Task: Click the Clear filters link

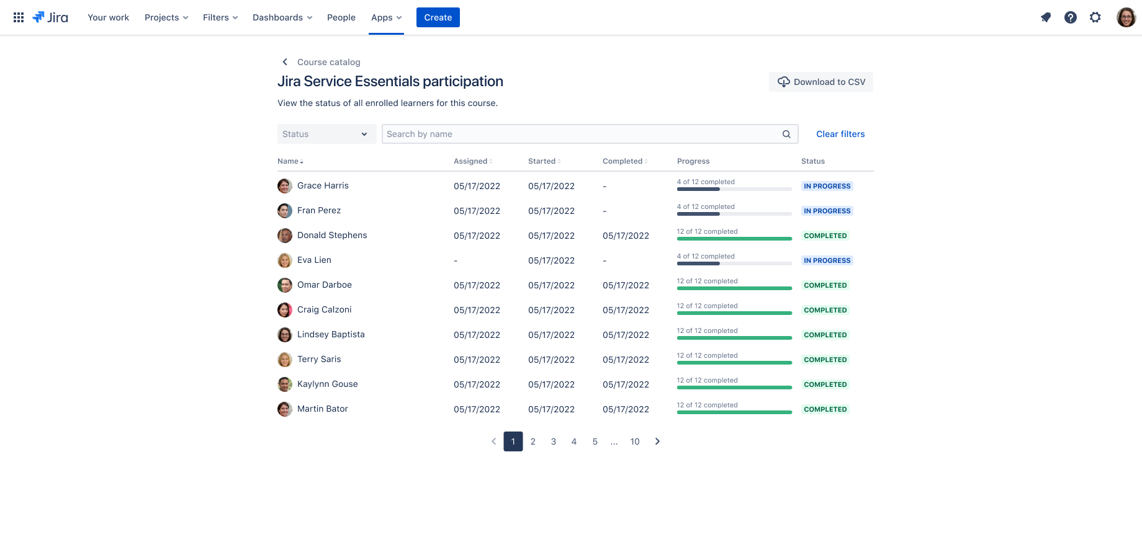Action: click(840, 134)
